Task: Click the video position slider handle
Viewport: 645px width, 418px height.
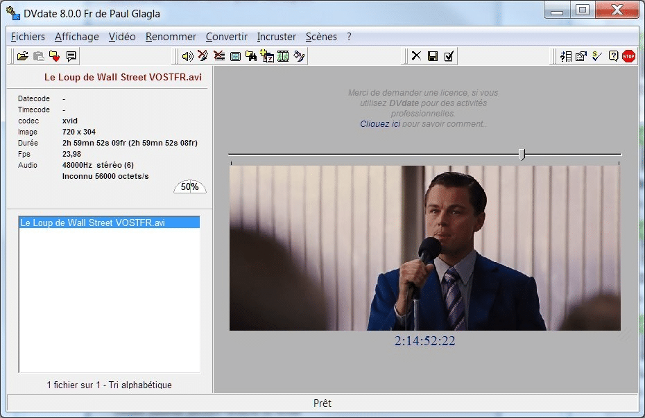Action: [x=522, y=154]
